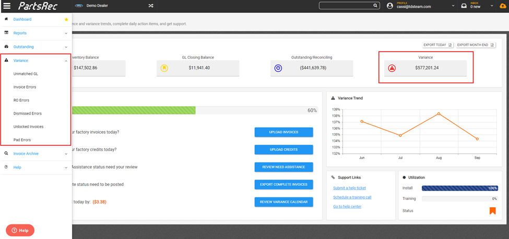
Task: Open the inbox dropdown arrow
Action: (x=492, y=6)
